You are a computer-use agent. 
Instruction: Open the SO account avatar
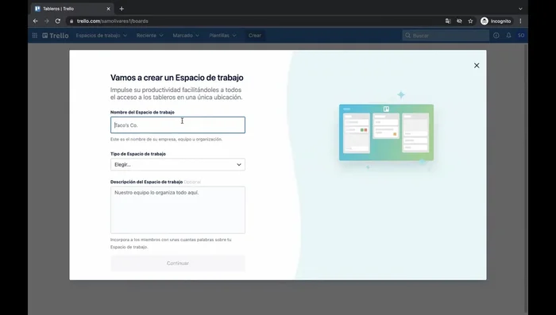point(521,36)
